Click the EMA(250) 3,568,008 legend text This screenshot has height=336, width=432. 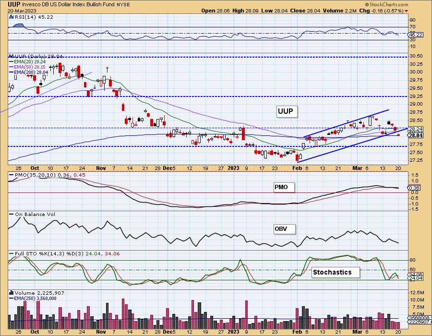click(x=35, y=298)
